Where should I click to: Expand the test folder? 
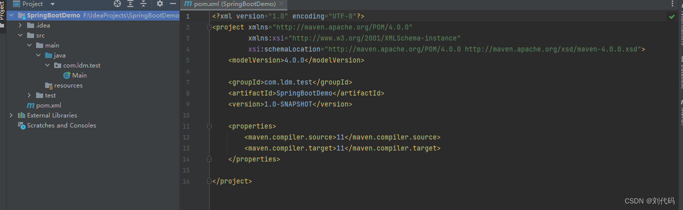(29, 95)
